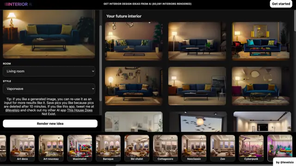Image resolution: width=296 pixels, height=166 pixels.
Task: Click the Render new idea button
Action: point(50,124)
